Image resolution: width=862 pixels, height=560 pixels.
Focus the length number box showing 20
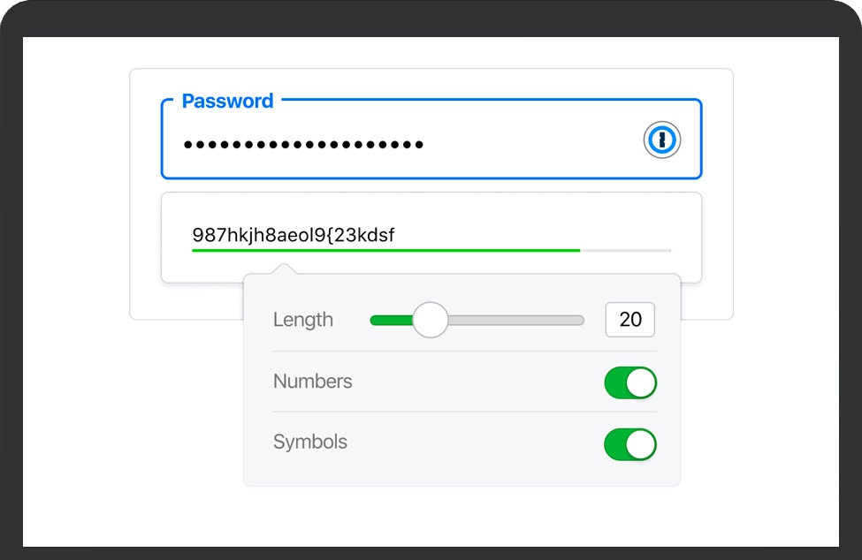point(629,320)
